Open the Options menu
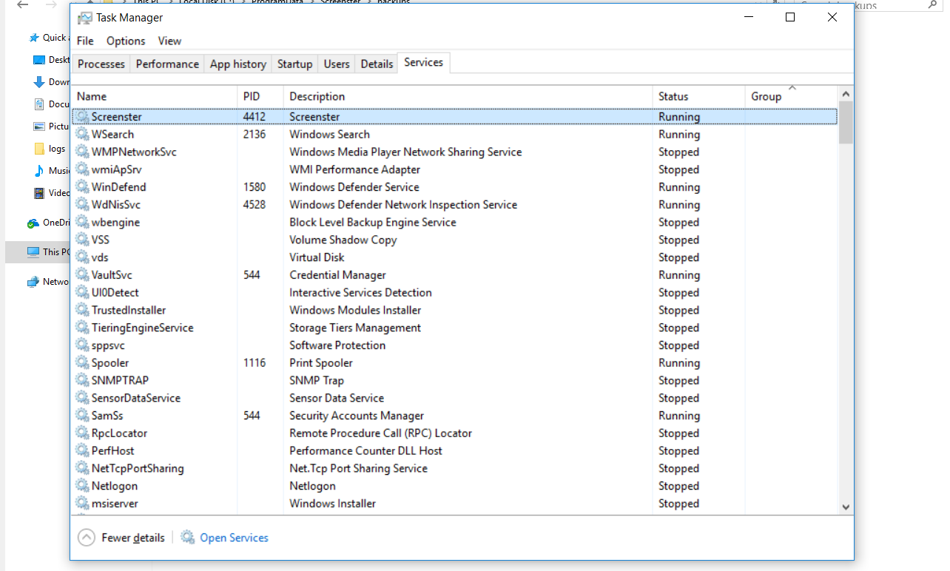 coord(126,41)
